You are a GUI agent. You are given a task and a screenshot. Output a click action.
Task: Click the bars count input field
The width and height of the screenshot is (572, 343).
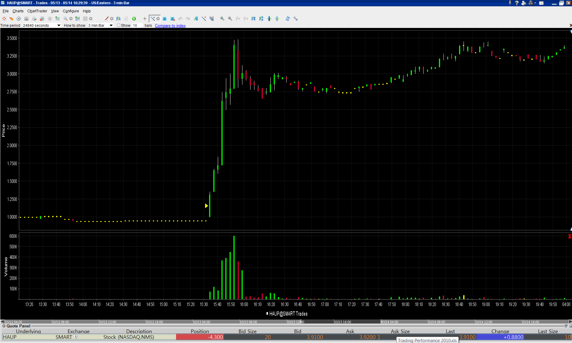(x=137, y=26)
